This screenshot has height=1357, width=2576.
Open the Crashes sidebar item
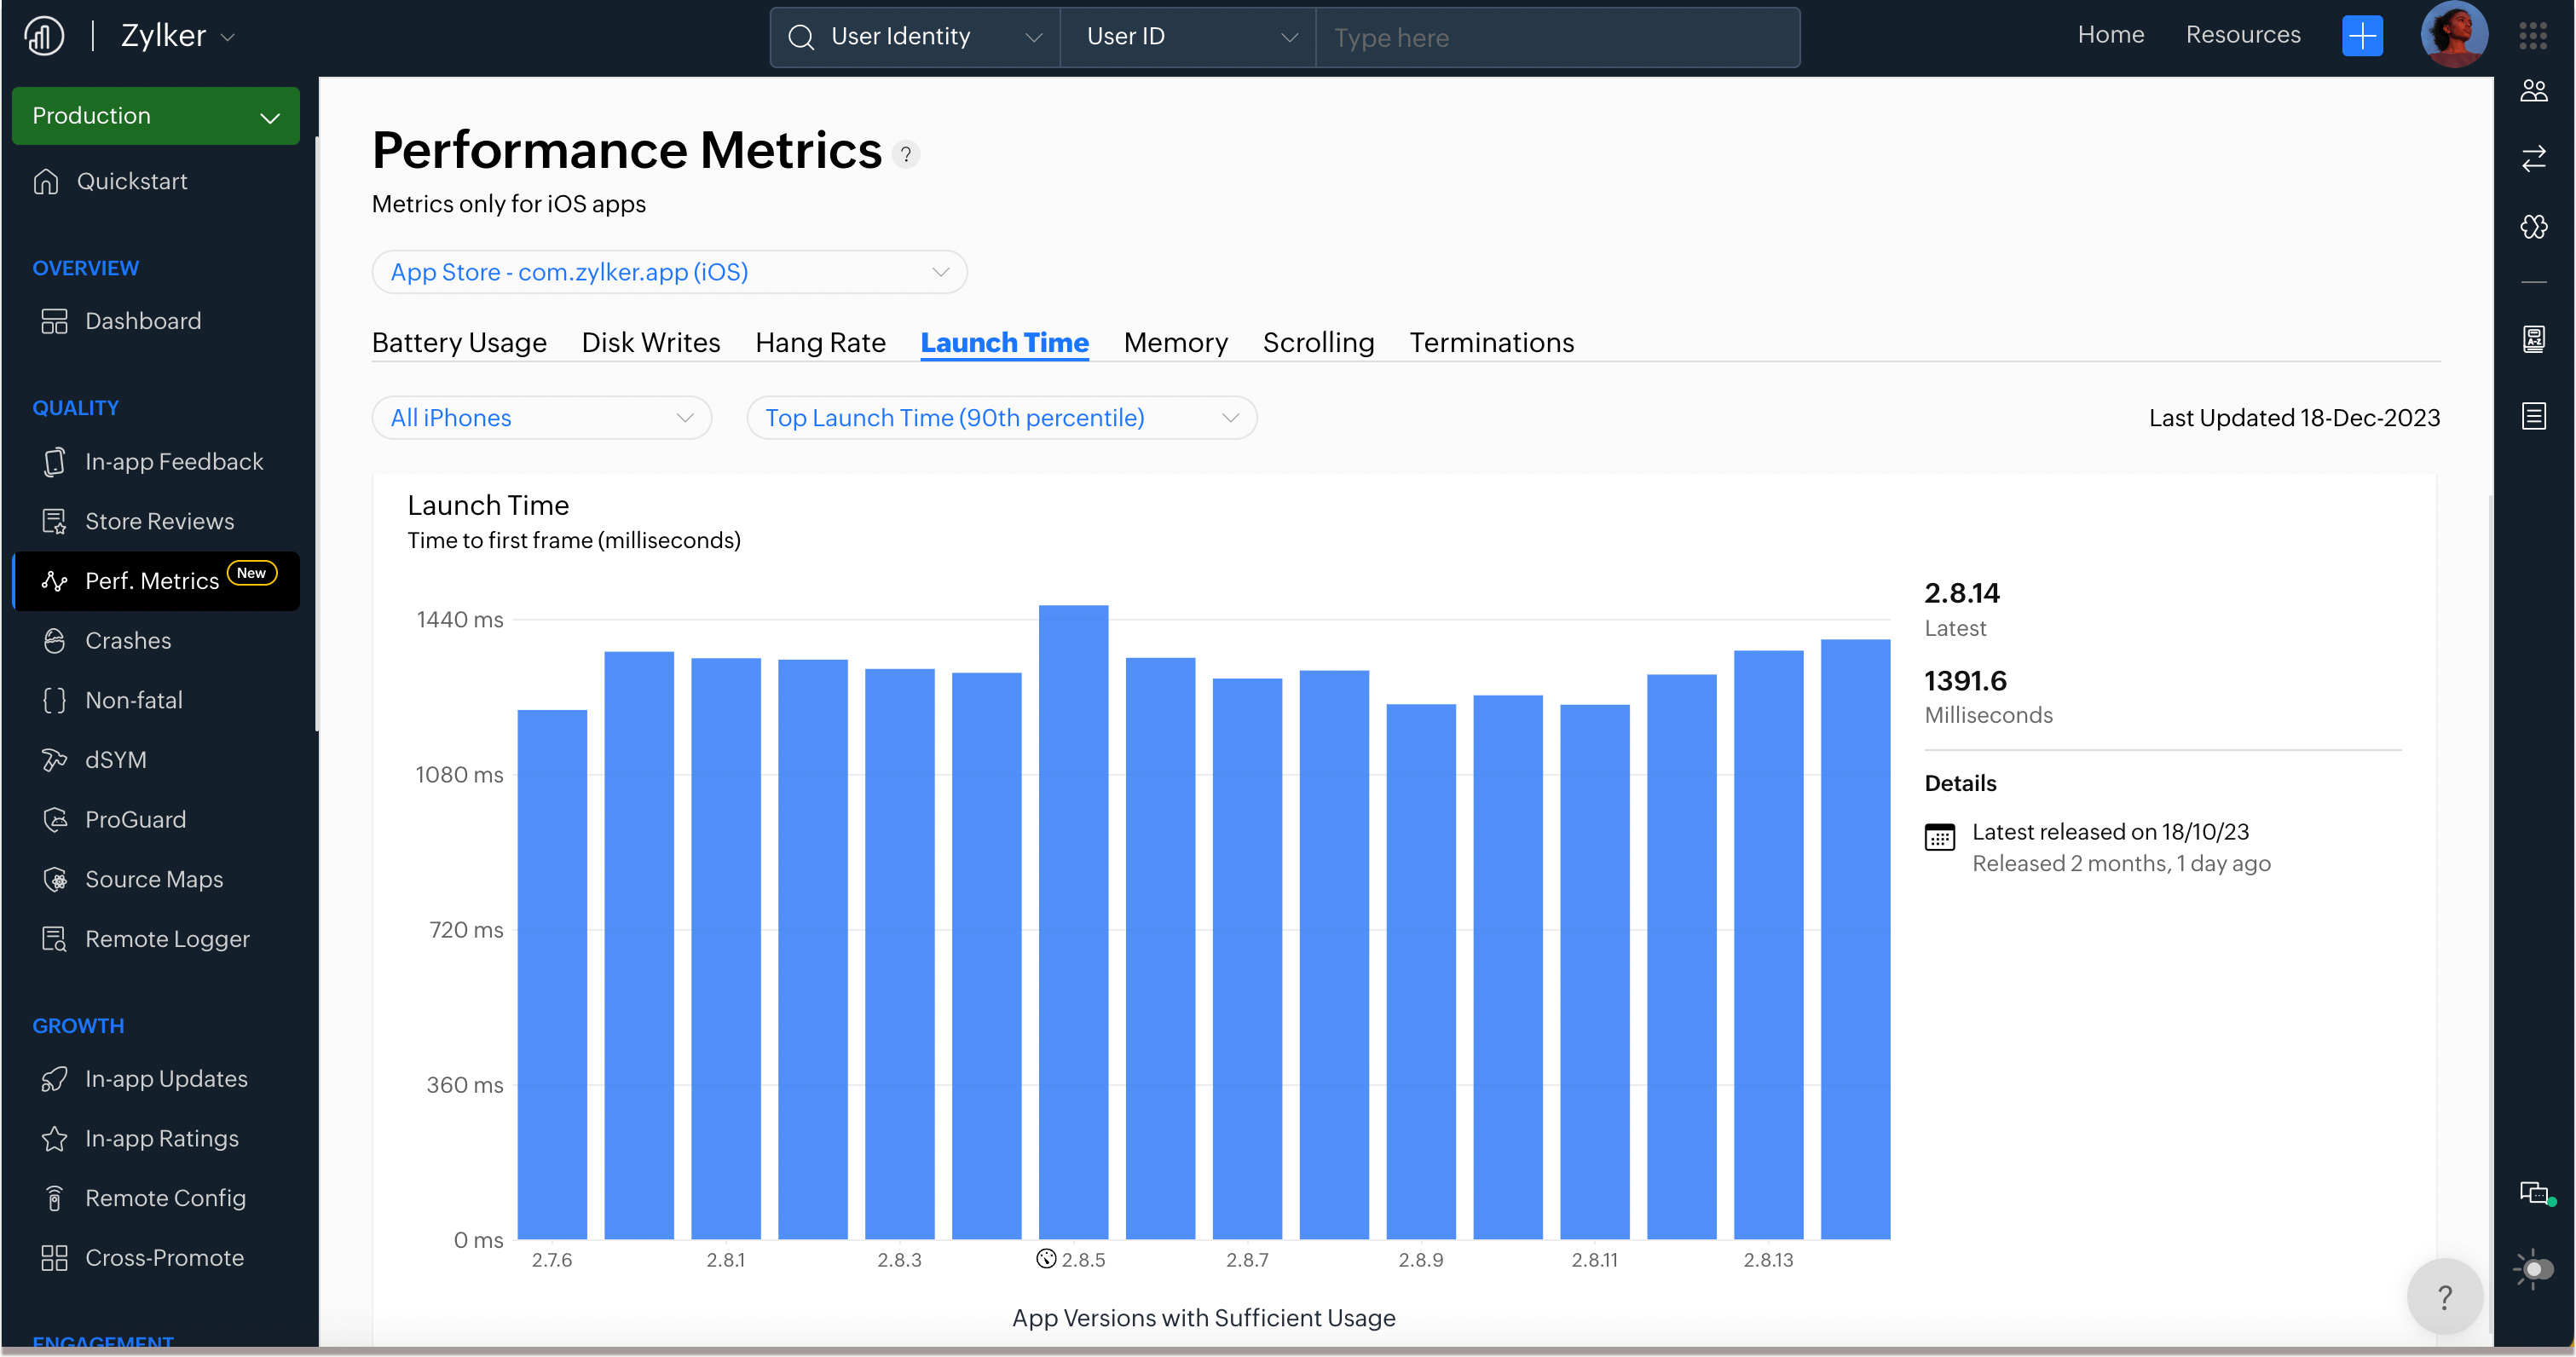point(127,640)
